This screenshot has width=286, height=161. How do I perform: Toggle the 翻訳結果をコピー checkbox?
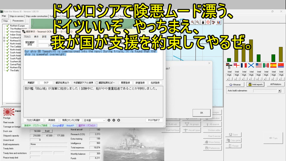(97, 83)
